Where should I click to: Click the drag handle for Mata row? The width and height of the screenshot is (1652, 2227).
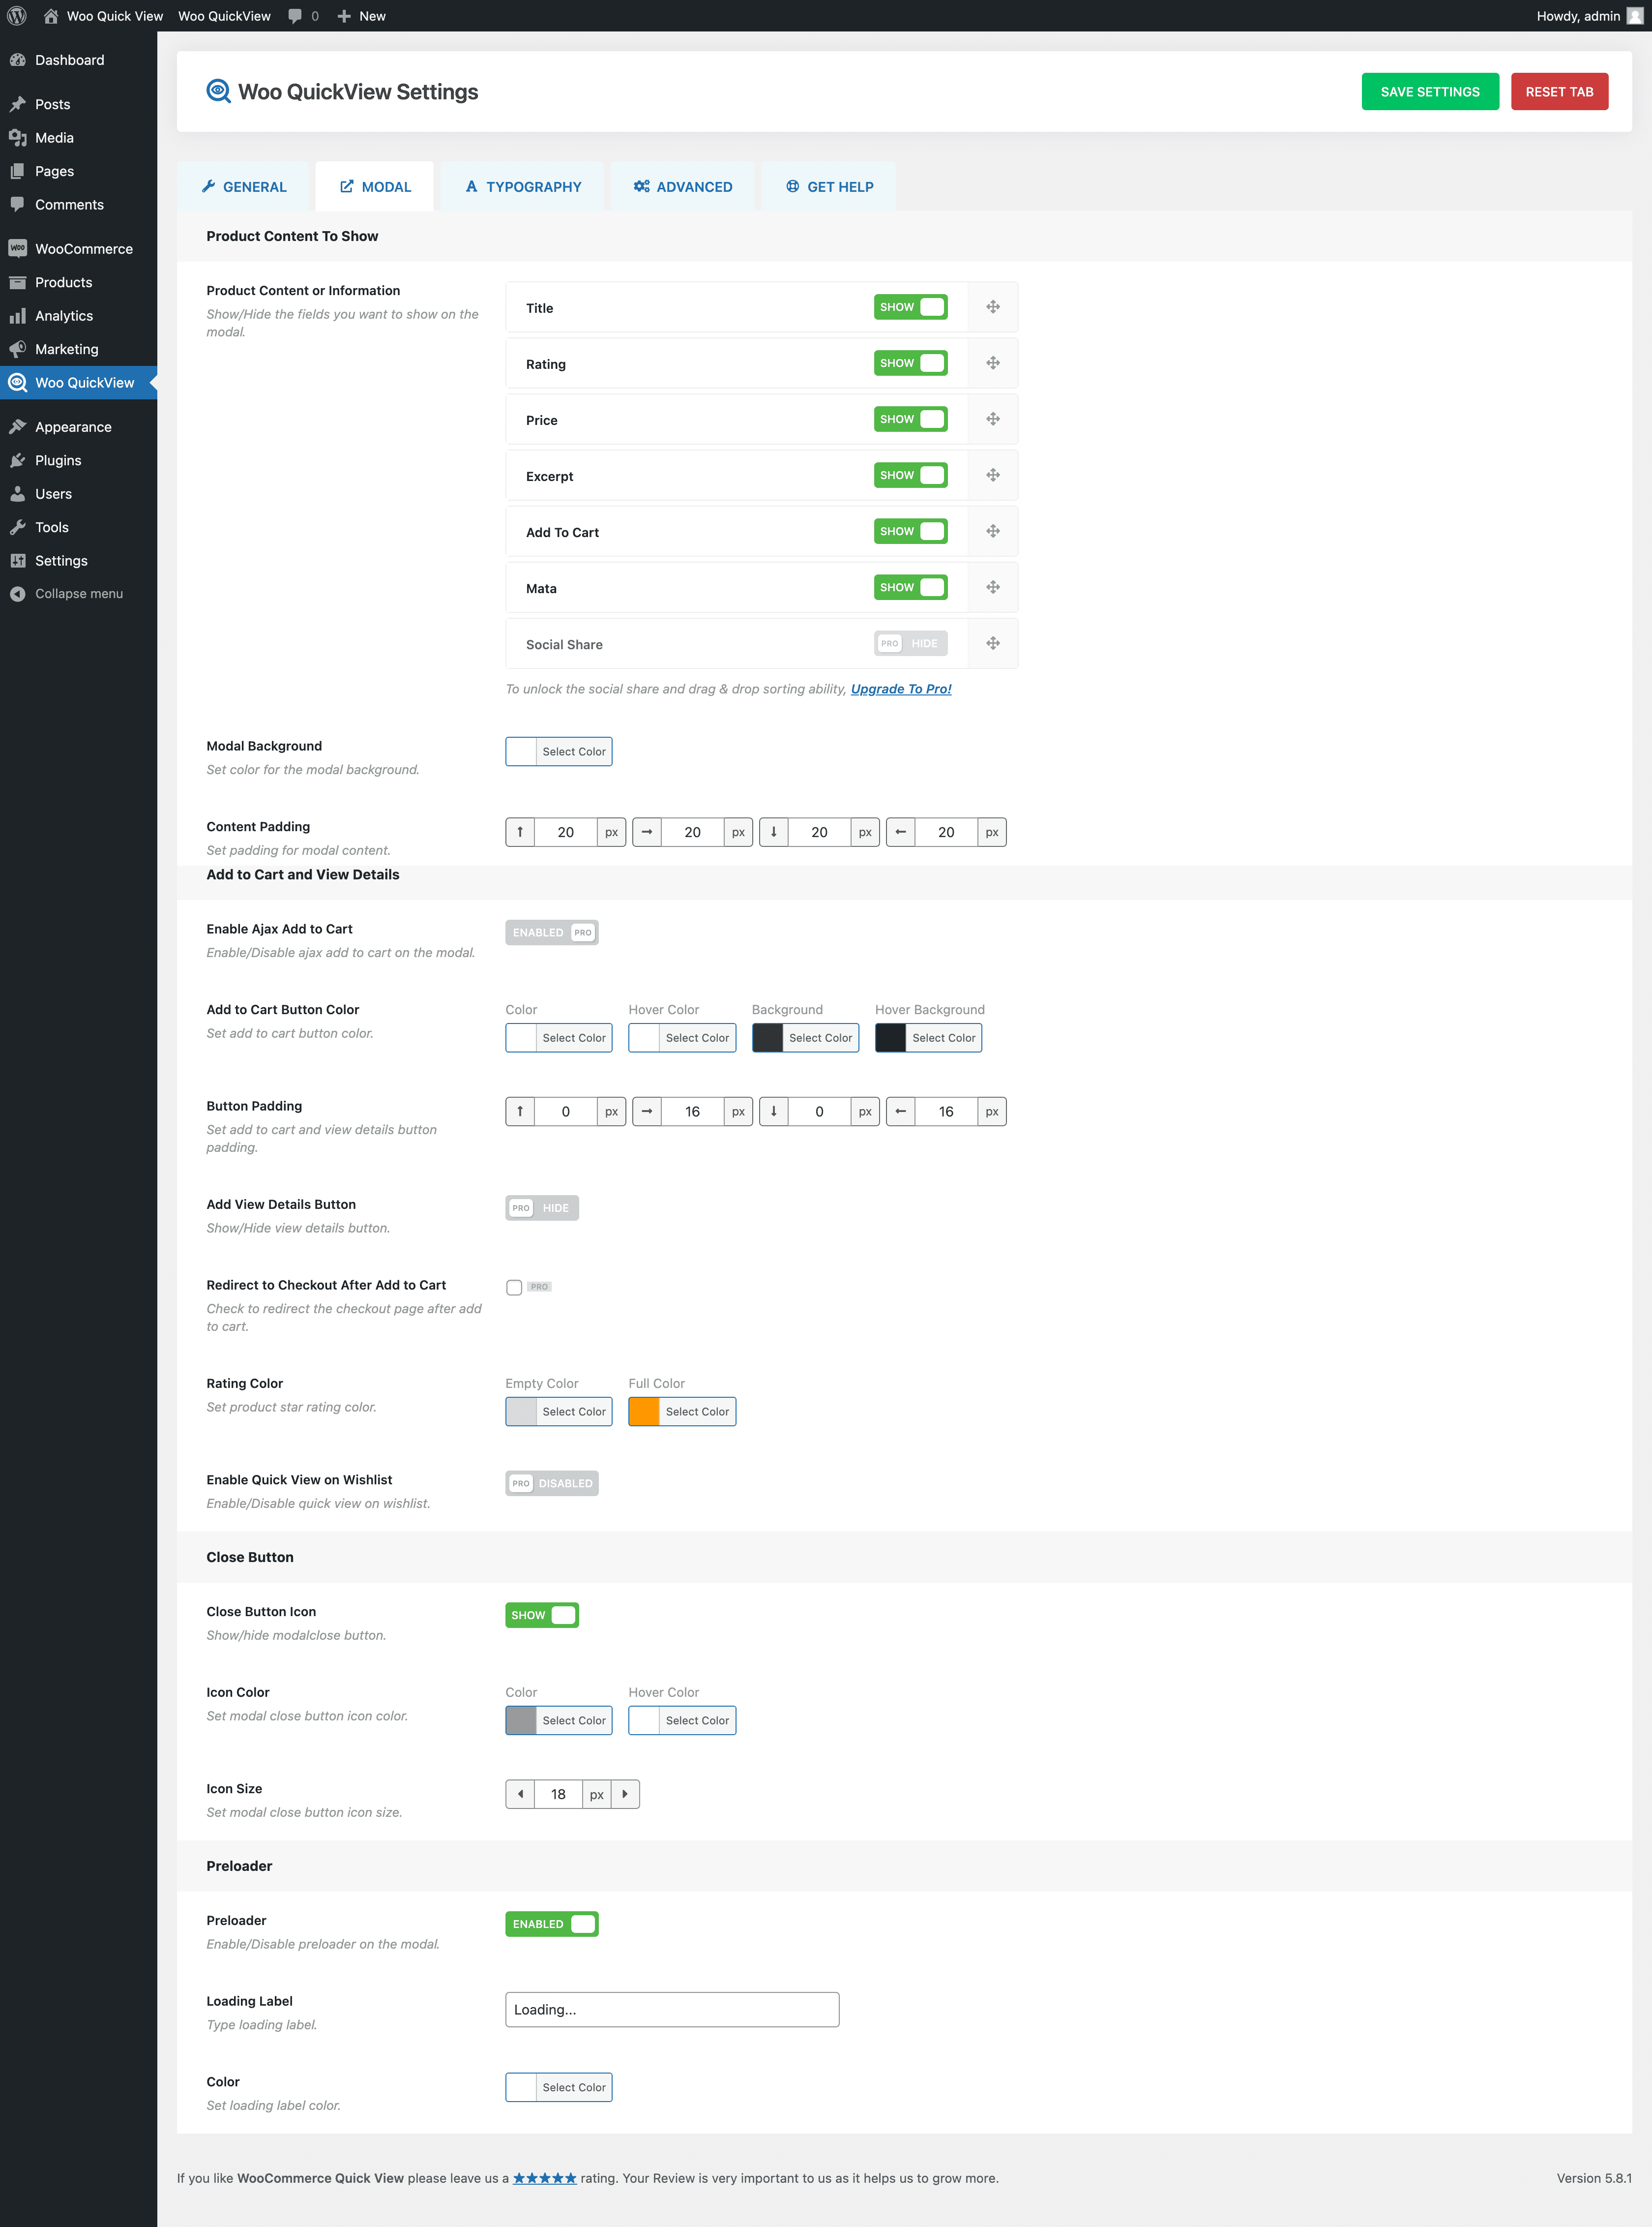tap(993, 587)
